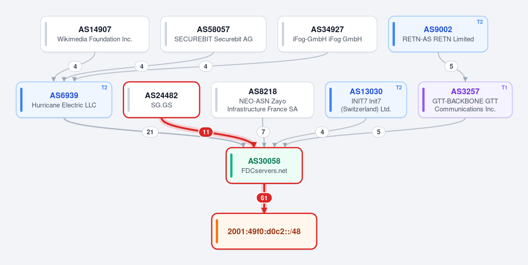Click the red edge badge labeled 61
The image size is (528, 265).
264,198
